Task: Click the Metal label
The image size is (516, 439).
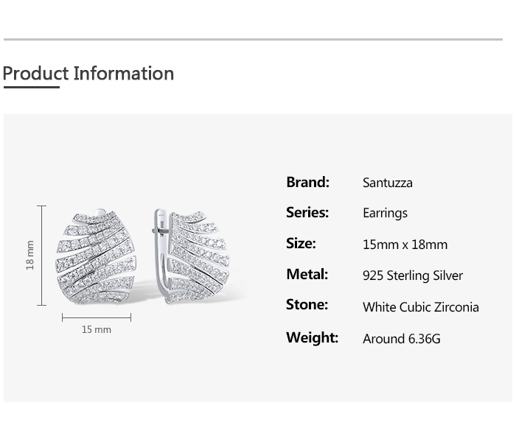Action: pos(307,275)
